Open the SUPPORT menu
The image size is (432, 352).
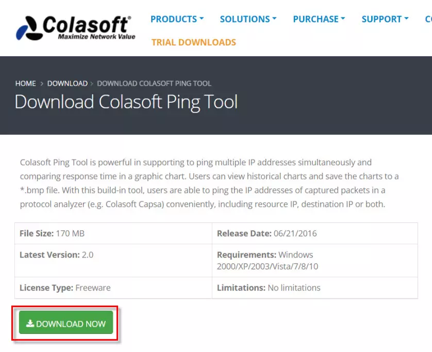pos(385,19)
